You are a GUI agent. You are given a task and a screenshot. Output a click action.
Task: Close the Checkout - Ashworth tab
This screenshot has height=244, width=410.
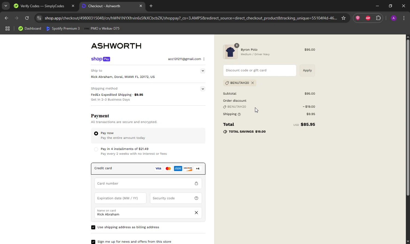tap(141, 6)
